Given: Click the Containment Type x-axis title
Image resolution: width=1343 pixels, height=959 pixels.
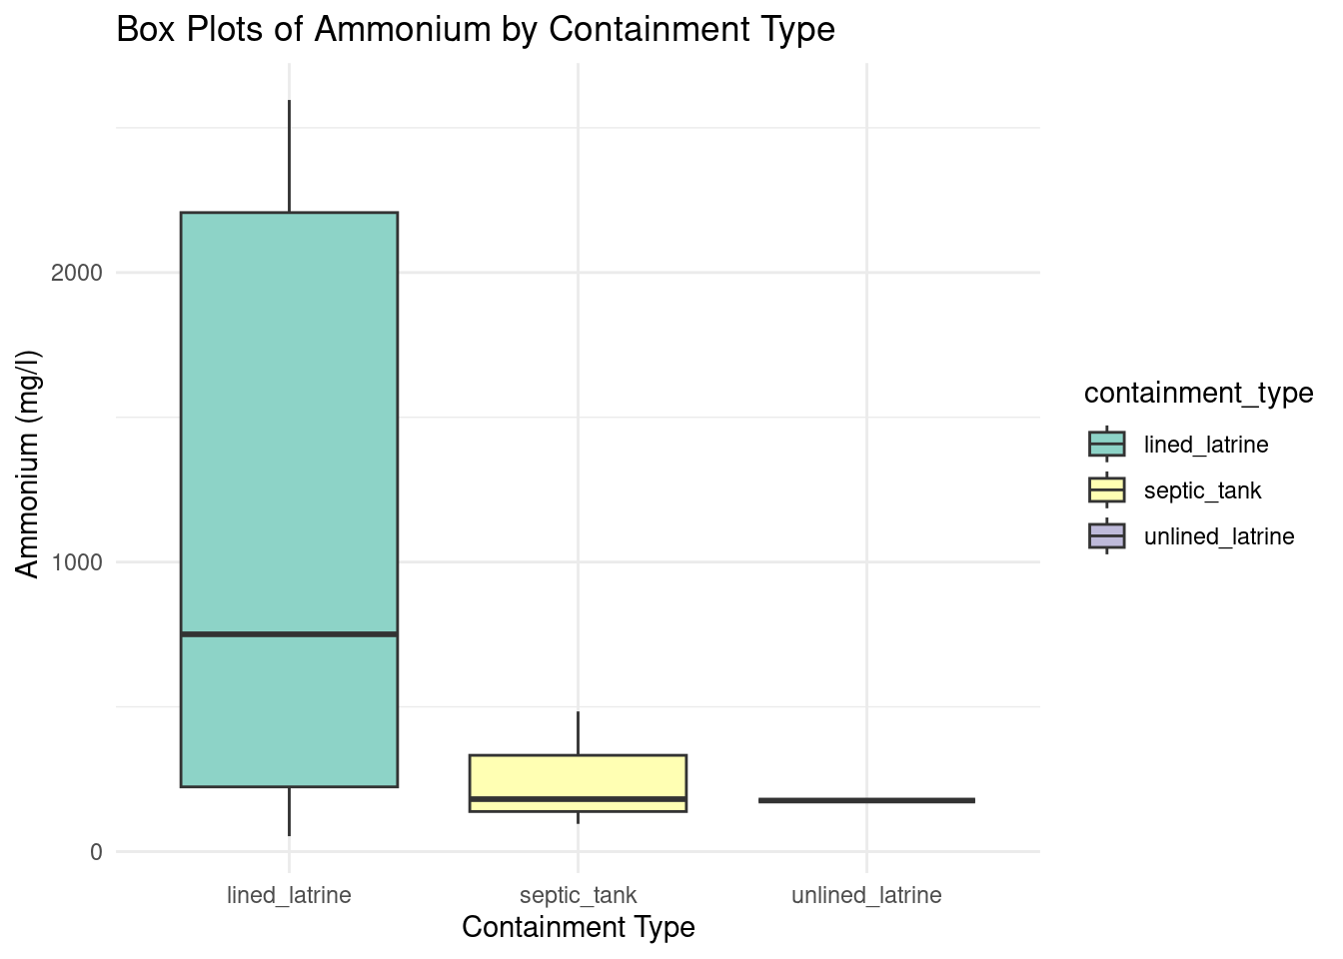Looking at the screenshot, I should tap(578, 927).
